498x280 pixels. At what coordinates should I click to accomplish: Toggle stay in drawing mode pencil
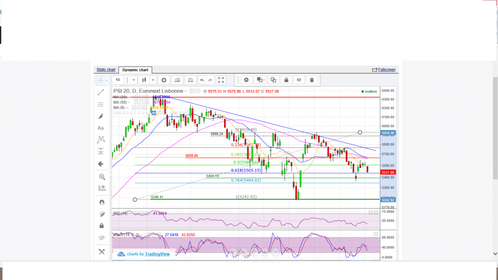102,214
